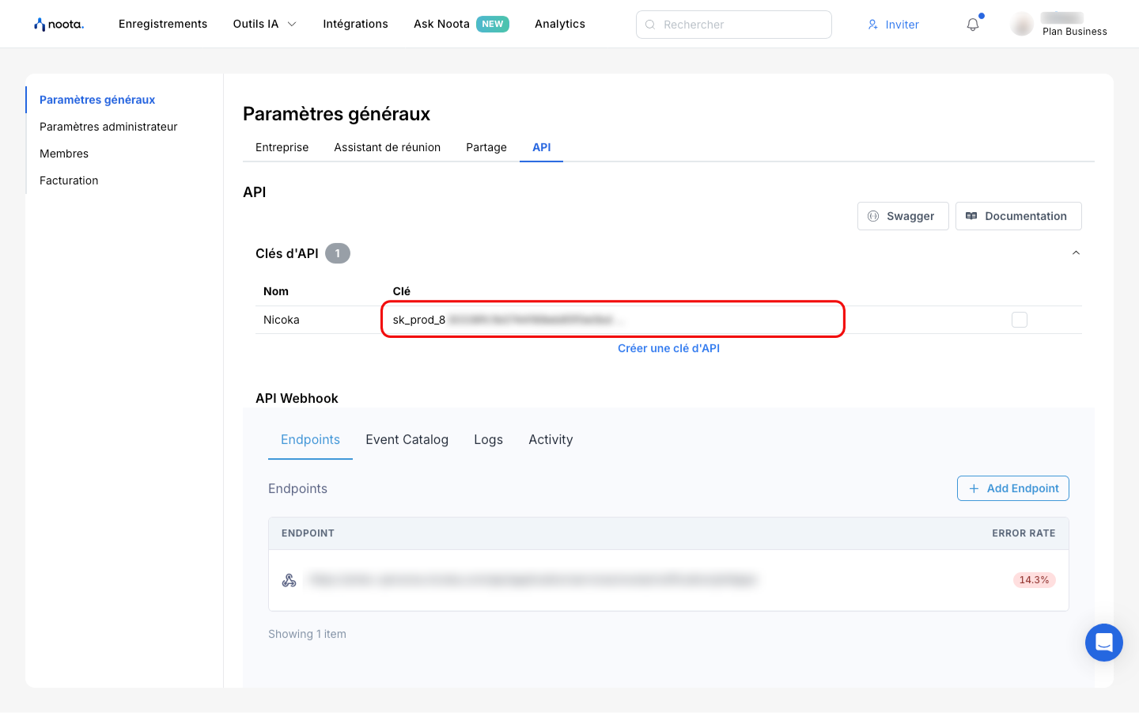Go to Analytics in top navigation
1139x713 pixels.
coord(559,24)
